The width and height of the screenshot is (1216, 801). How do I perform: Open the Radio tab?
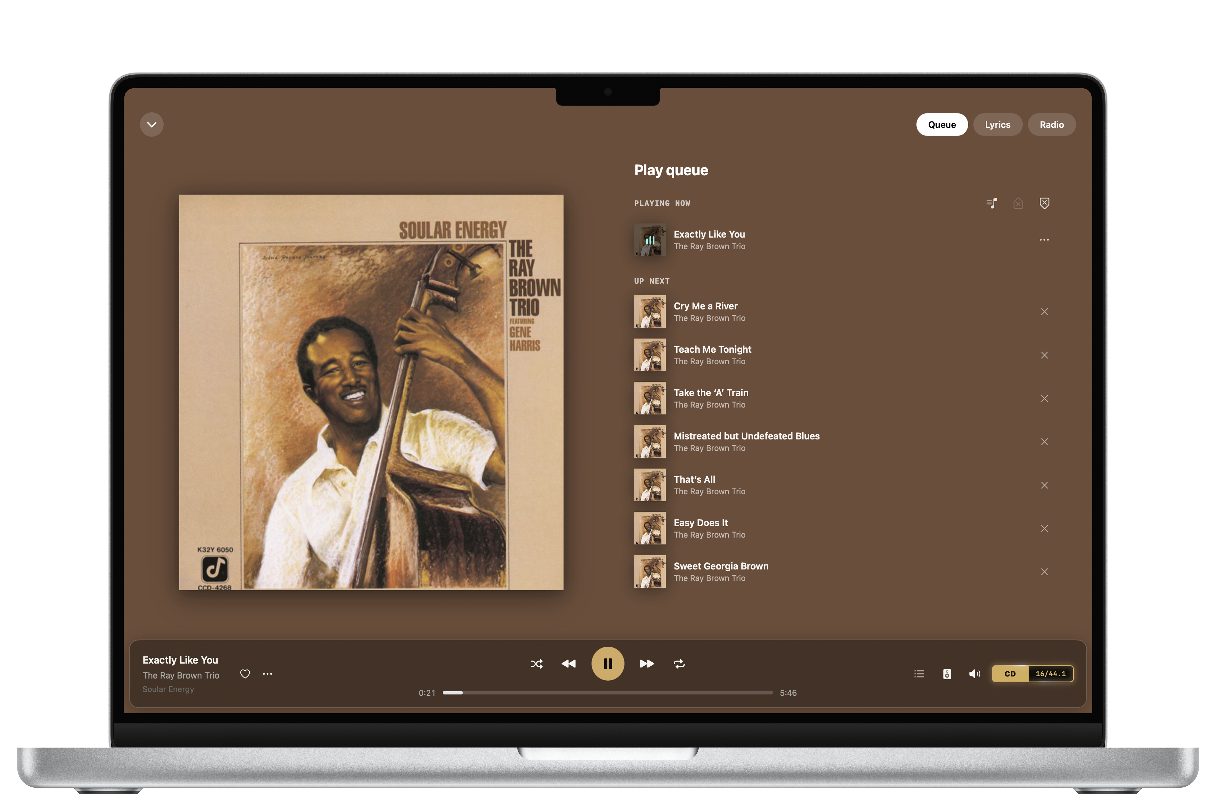(x=1052, y=125)
